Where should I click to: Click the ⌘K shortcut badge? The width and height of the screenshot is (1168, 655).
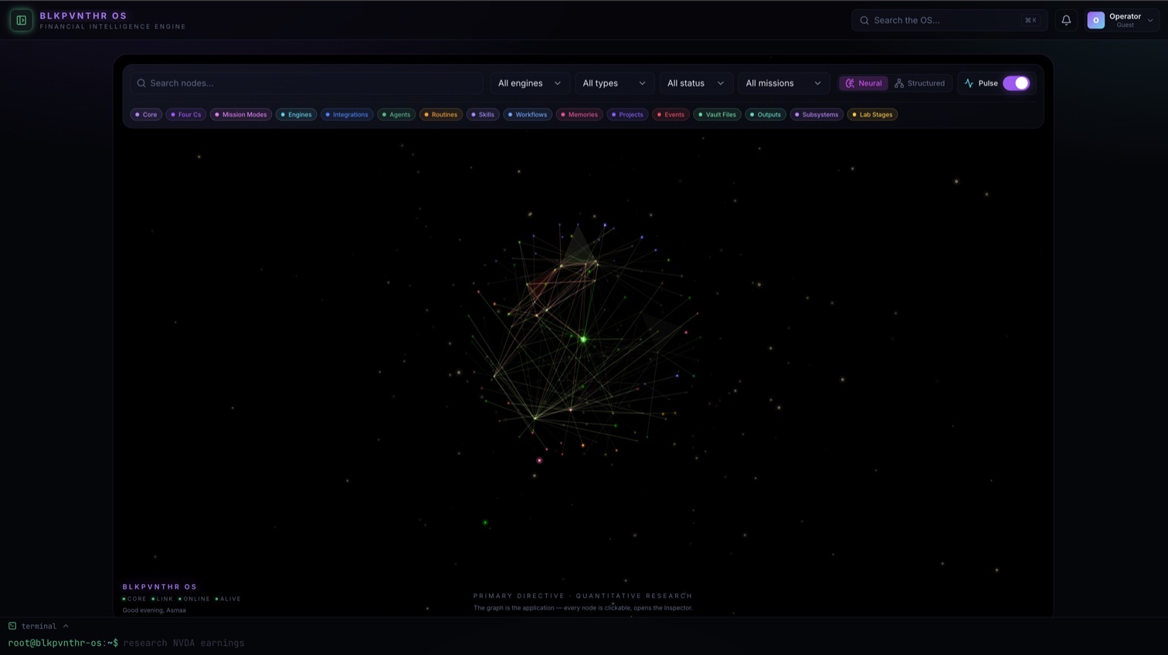tap(1030, 20)
